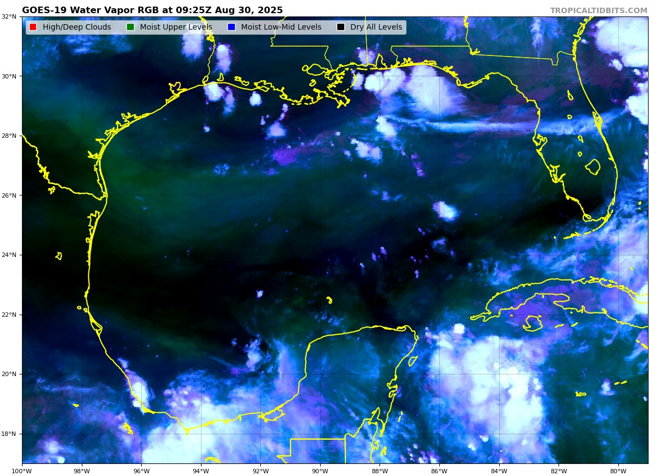Click the 90°W longitude label
Screen dimensions: 659x476
pyautogui.click(x=320, y=471)
